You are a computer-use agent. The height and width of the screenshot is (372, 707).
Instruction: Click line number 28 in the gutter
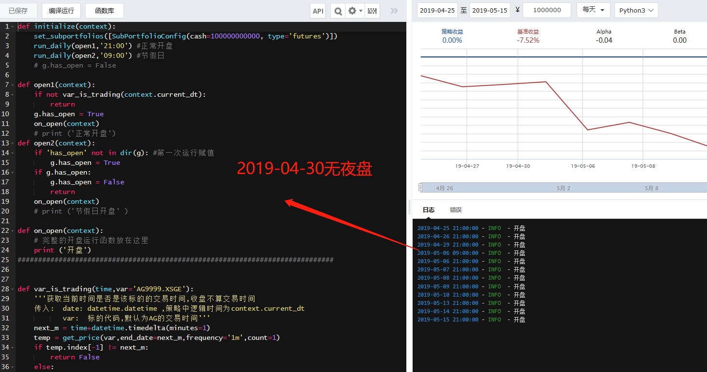(5, 289)
